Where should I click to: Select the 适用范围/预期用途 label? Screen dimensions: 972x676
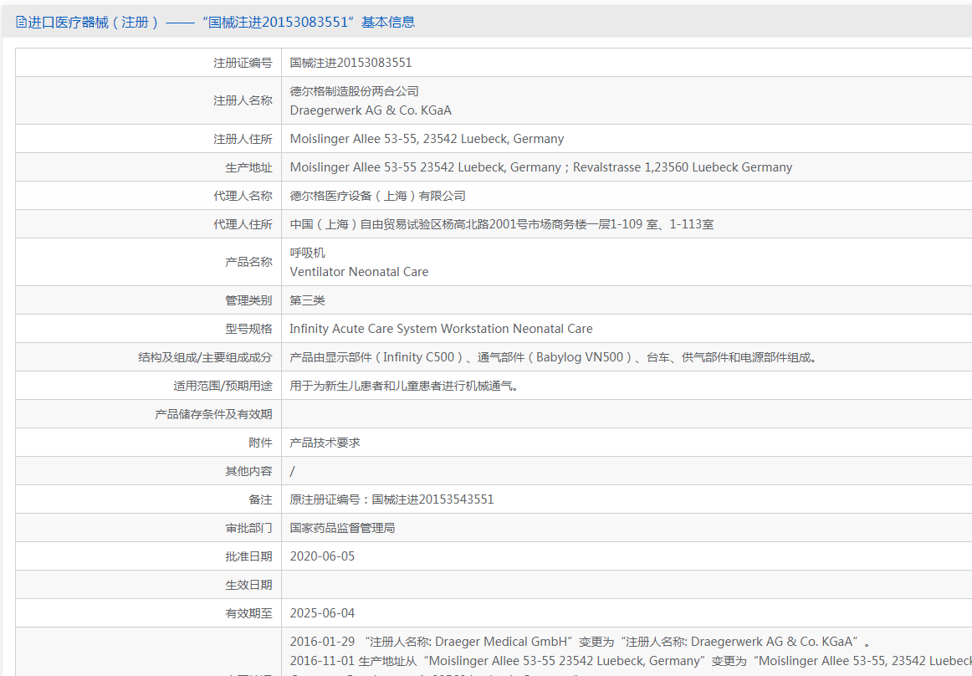tap(223, 387)
